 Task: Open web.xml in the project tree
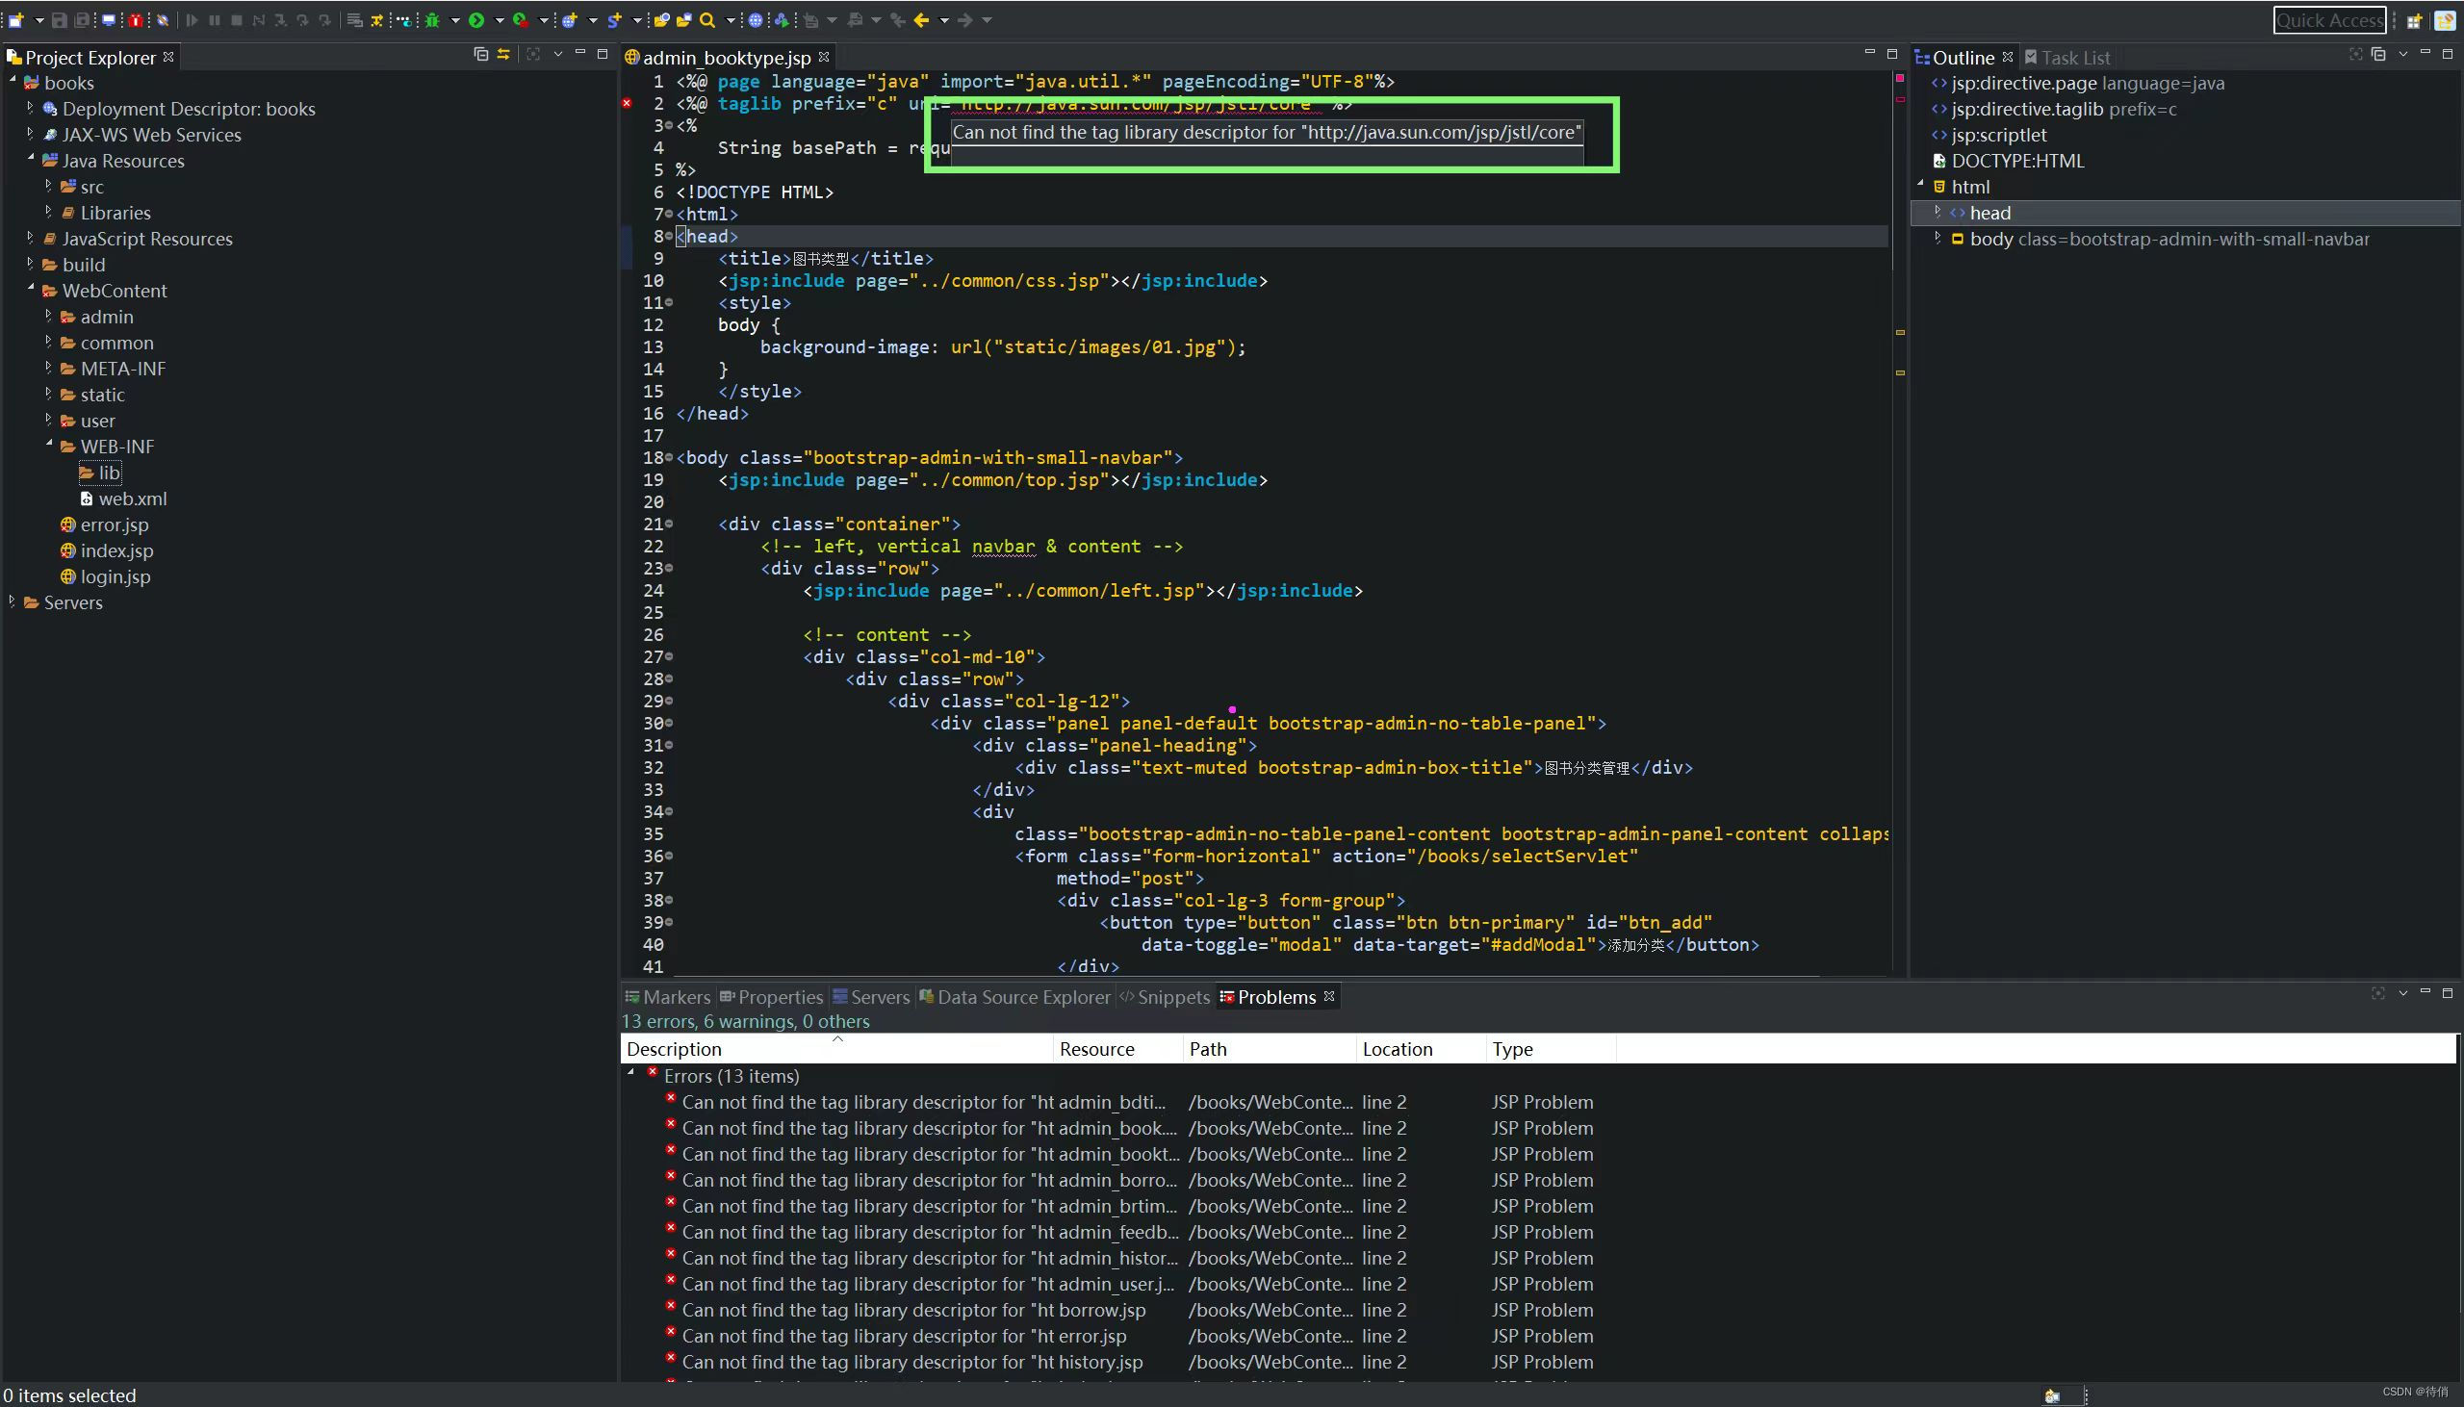pyautogui.click(x=133, y=499)
